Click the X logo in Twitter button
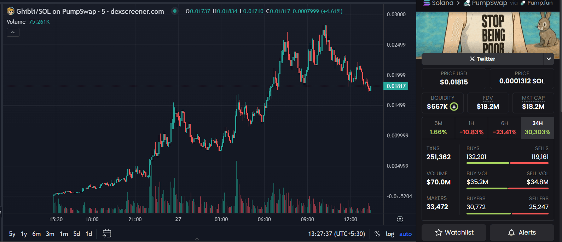Viewport: 562px width, 242px height. (472, 59)
